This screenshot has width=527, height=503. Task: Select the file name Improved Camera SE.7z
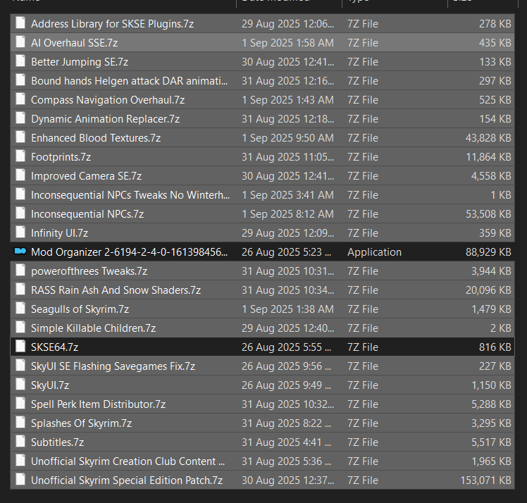click(x=87, y=176)
